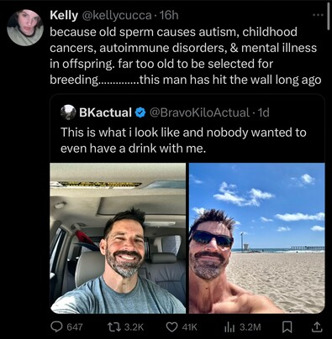This screenshot has height=339, width=332.
Task: Like the post with the heart icon
Action: 172,326
